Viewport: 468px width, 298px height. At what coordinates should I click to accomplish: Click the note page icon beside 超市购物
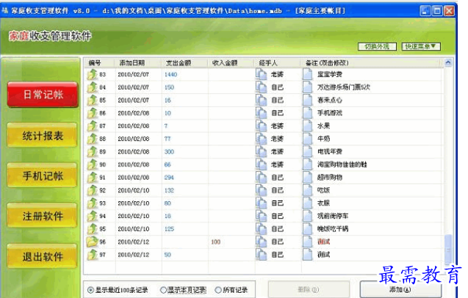pyautogui.click(x=307, y=177)
